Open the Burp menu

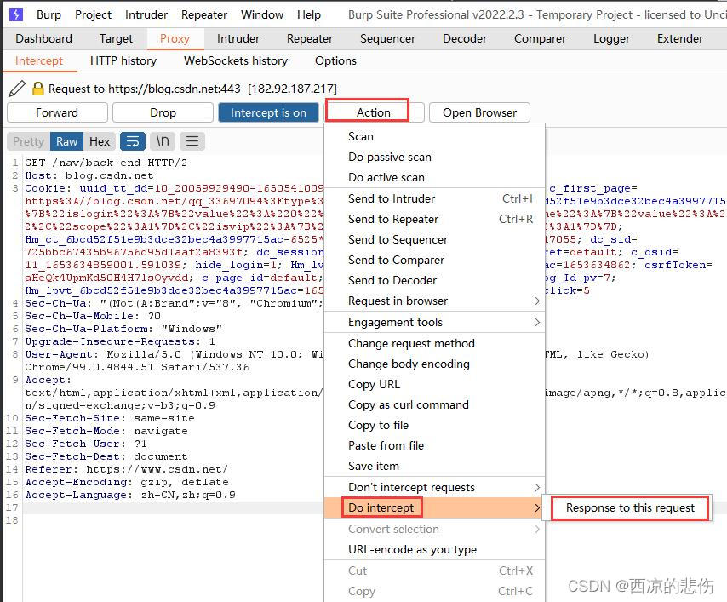pos(49,14)
